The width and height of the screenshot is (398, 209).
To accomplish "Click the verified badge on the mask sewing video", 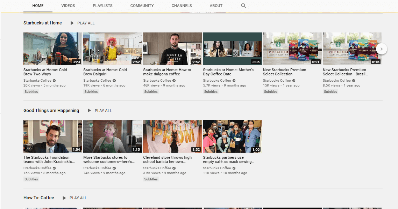I will (234, 168).
